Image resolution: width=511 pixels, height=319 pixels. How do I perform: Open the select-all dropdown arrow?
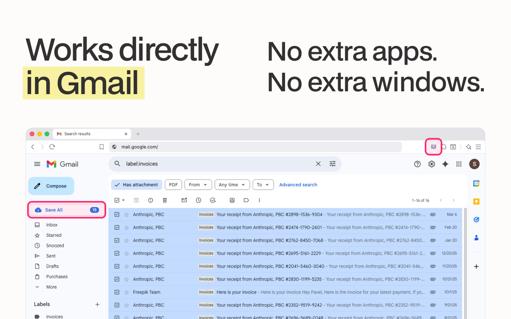tap(123, 200)
